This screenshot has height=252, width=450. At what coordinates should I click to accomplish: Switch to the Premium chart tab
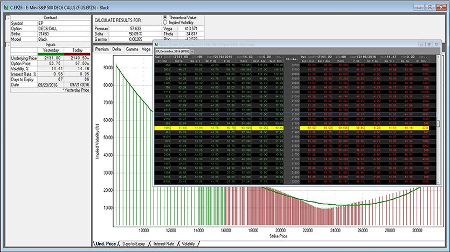(101, 49)
